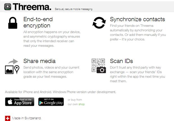
Task: Click the location pin icon
Action: pos(17,70)
